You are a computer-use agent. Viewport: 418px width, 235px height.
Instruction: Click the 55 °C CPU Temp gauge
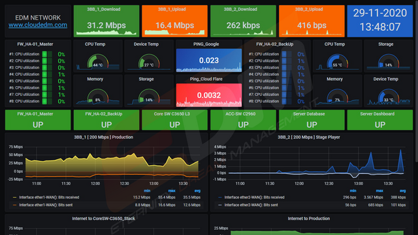[337, 61]
